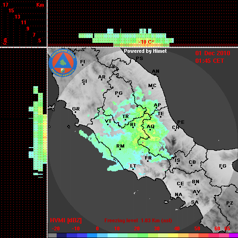Select the AQ station marker

150,130
